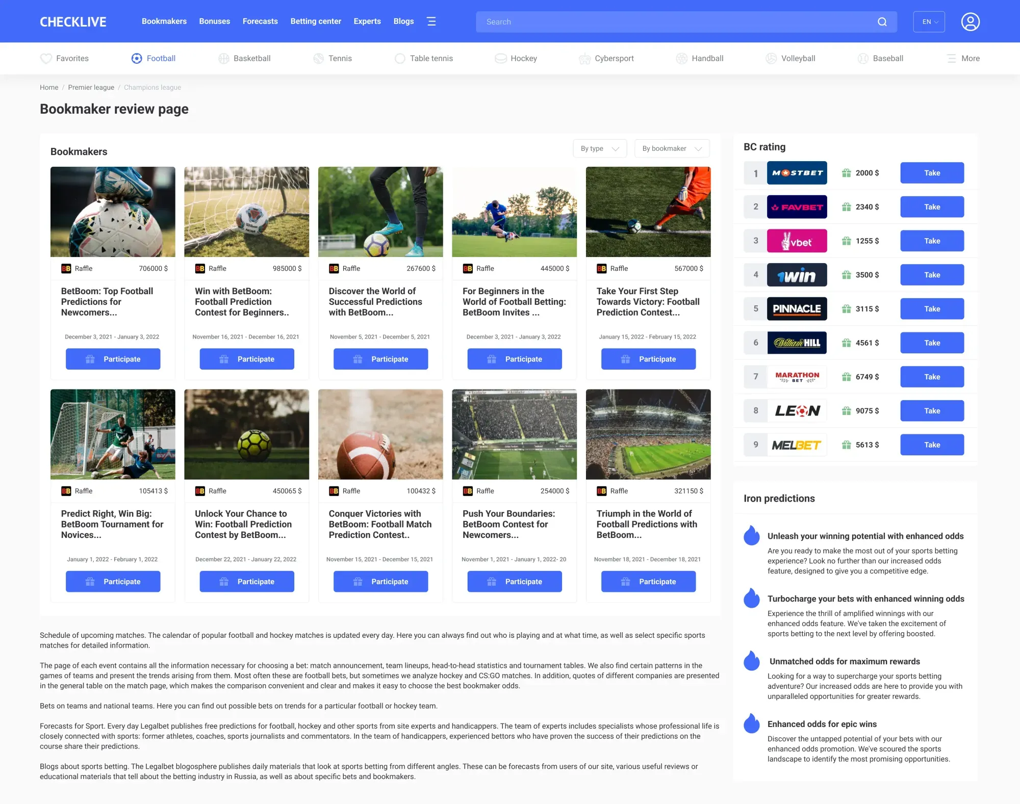The width and height of the screenshot is (1020, 804).
Task: Toggle the hamburger menu beside Blogs
Action: pyautogui.click(x=431, y=21)
